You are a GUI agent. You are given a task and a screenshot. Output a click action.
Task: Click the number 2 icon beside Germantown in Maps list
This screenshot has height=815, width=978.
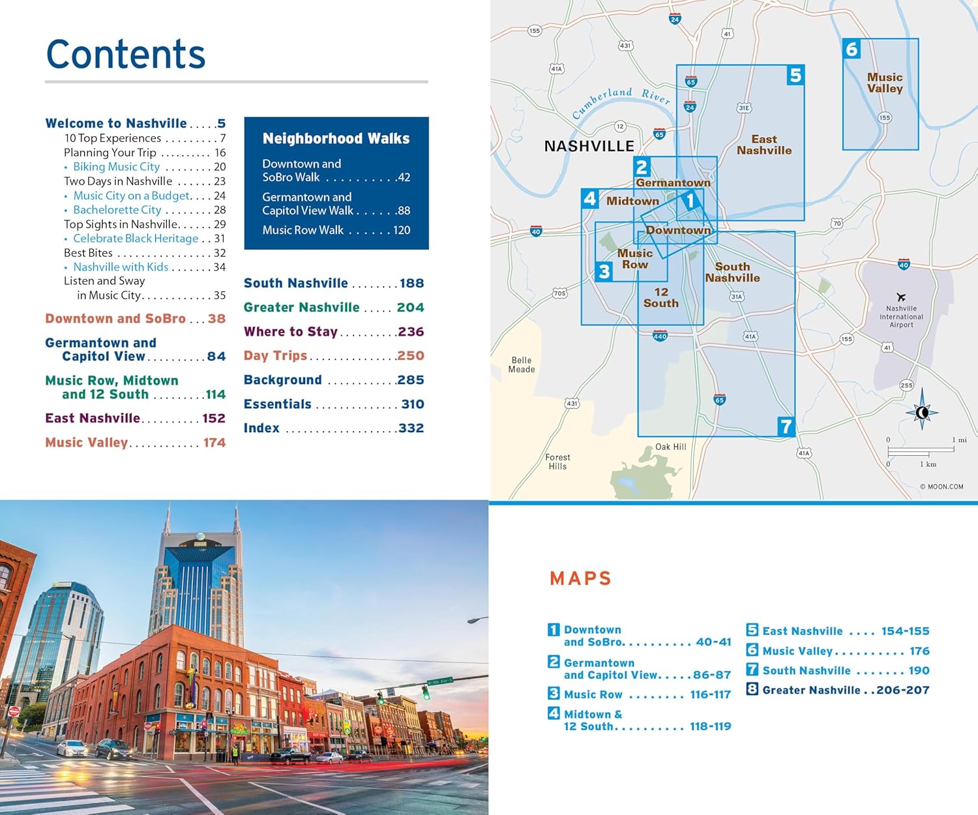pyautogui.click(x=554, y=662)
